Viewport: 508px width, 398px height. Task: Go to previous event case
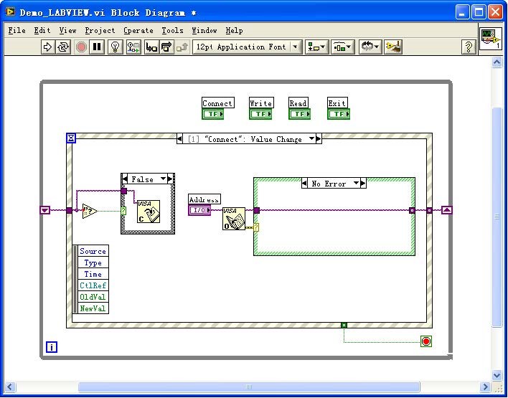point(179,139)
